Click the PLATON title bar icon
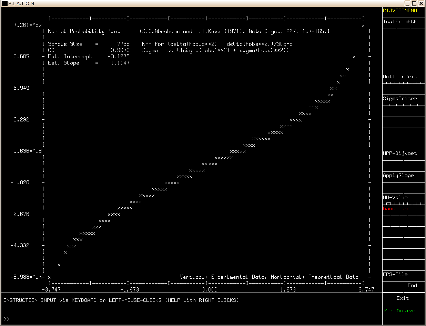426x326 pixels. [x=4, y=3]
